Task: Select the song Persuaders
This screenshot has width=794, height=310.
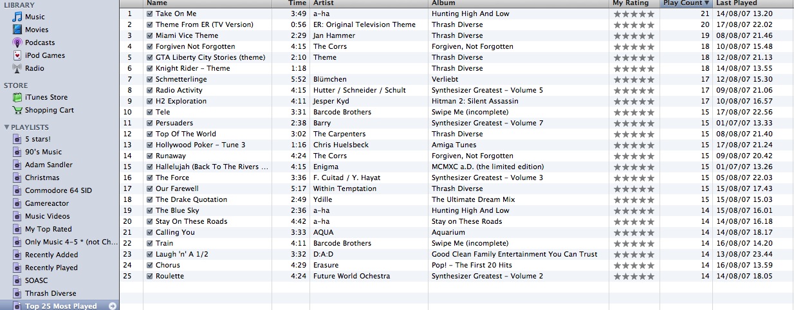Action: (174, 123)
